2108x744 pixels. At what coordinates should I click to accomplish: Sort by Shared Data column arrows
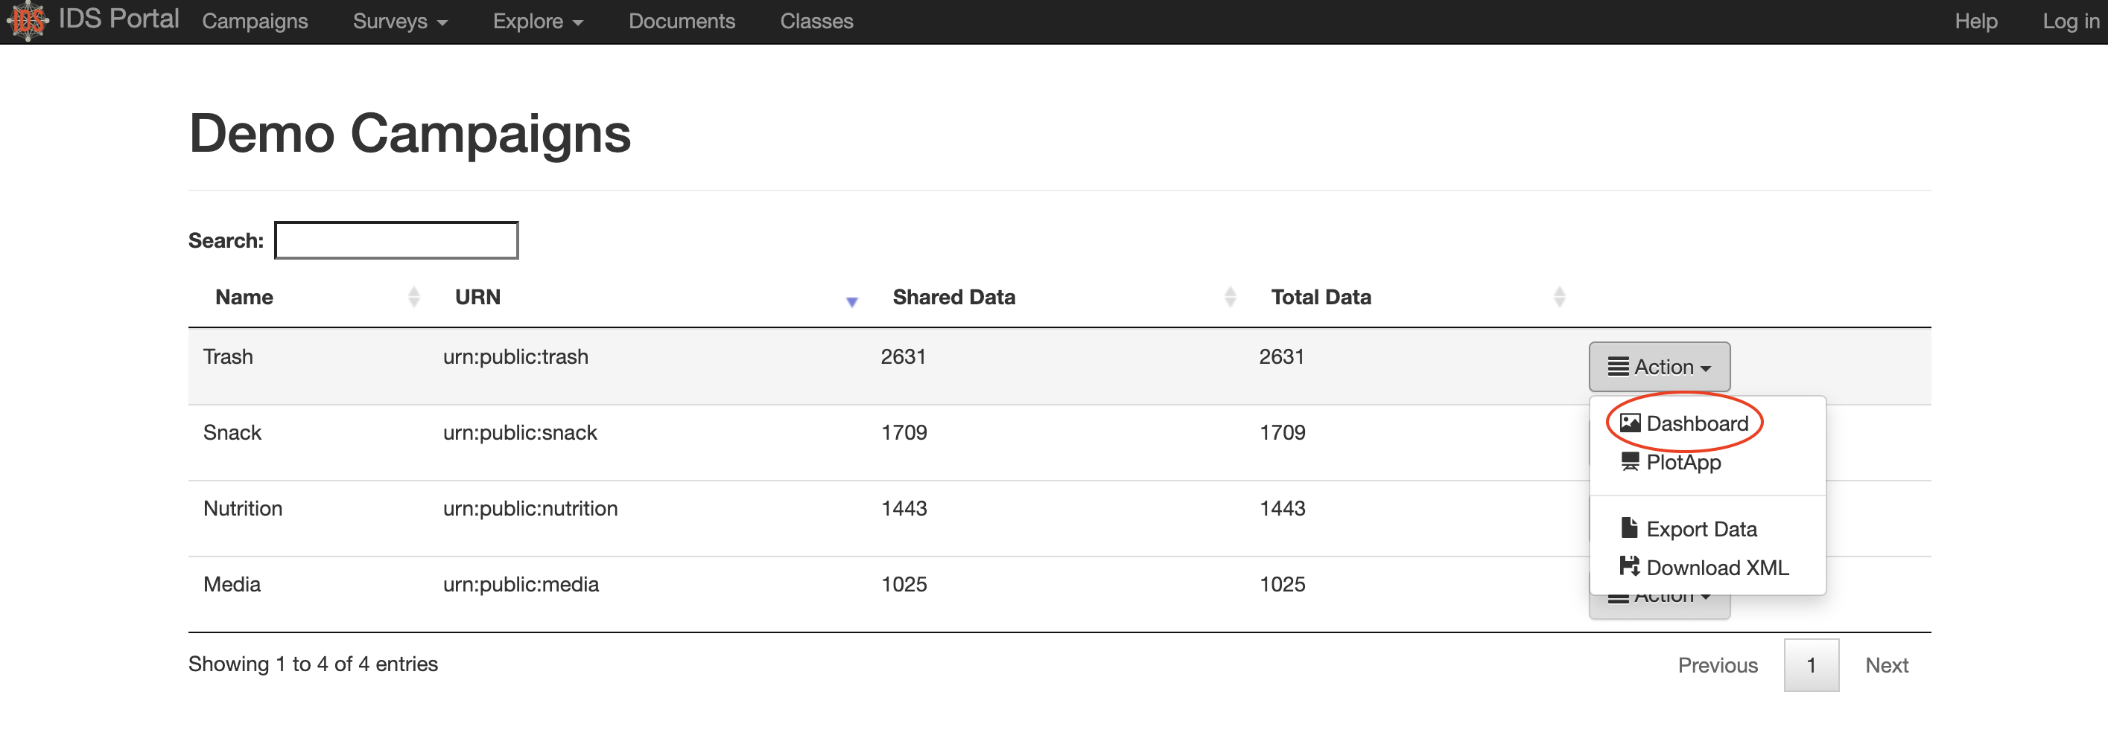click(1229, 297)
